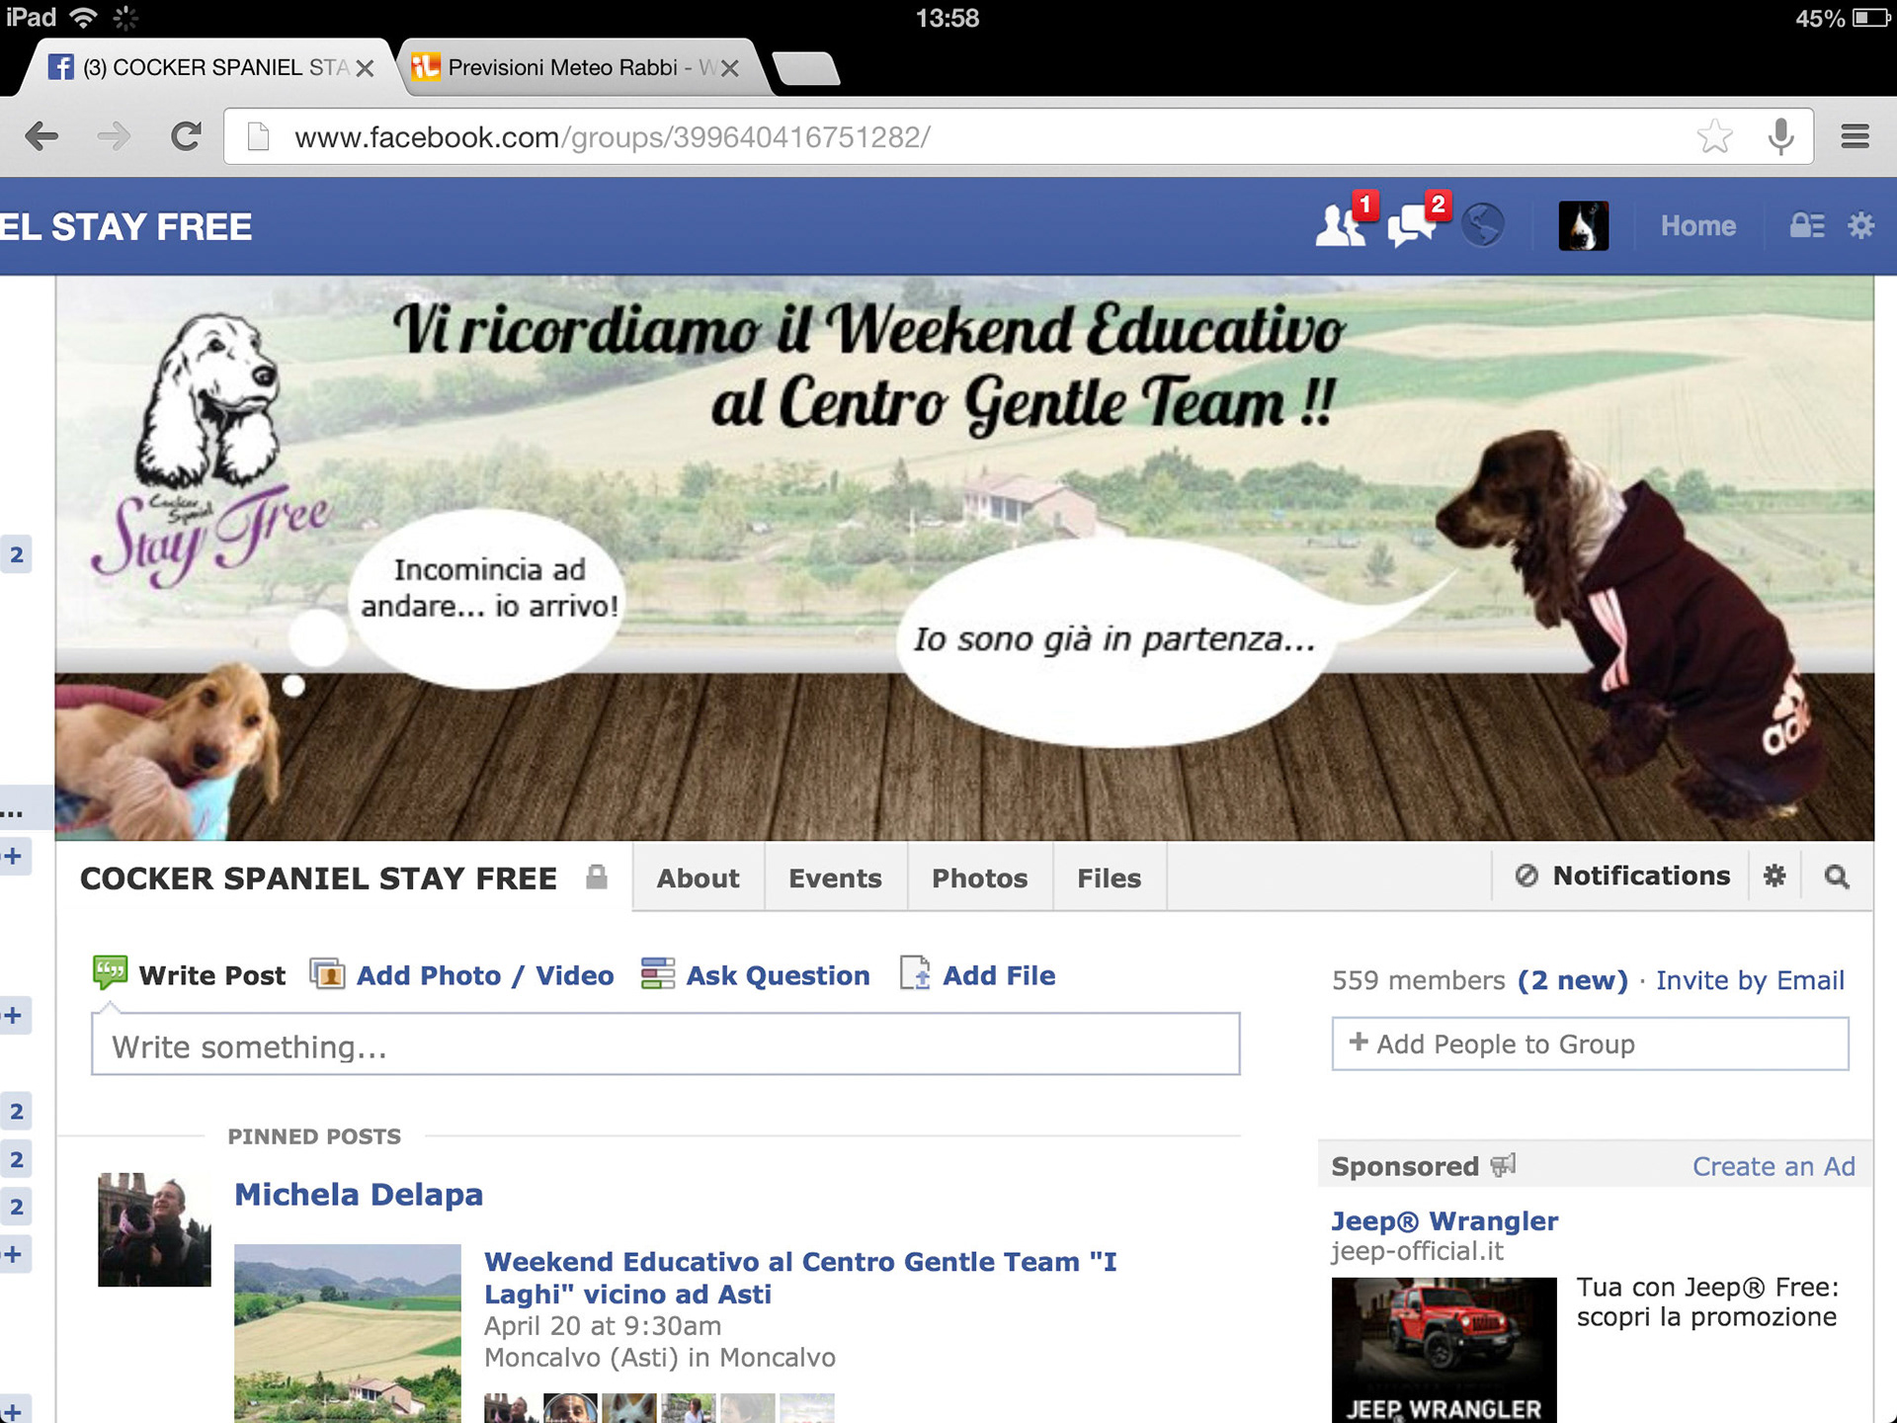Switch to Previsioni Meteo Rabbi tab
The width and height of the screenshot is (1897, 1423).
[563, 67]
